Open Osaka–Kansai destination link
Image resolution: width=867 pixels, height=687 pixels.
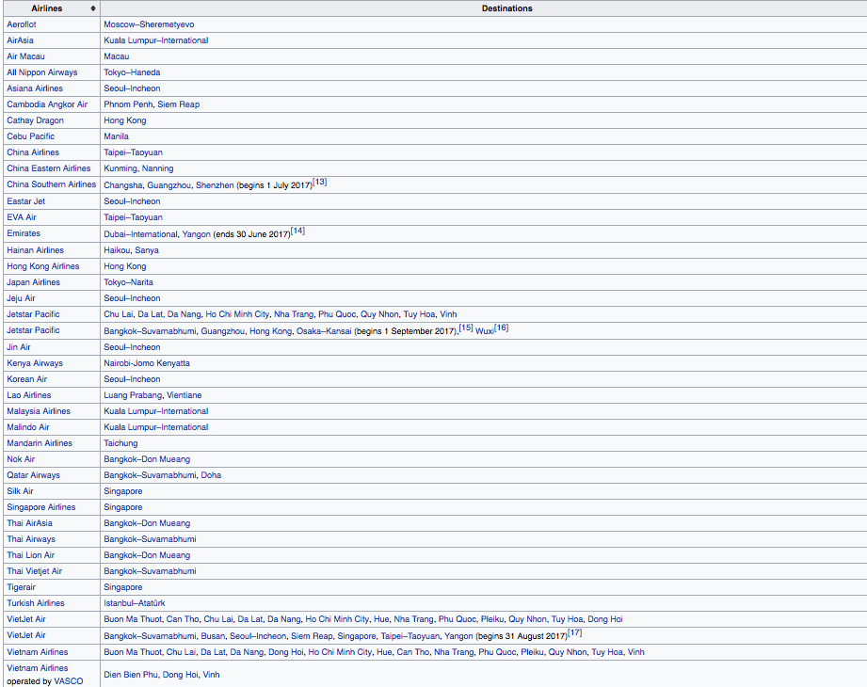(x=324, y=331)
